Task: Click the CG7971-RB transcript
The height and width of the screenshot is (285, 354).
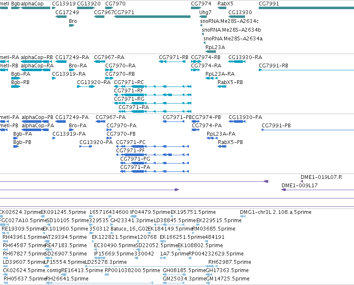Action: (172, 62)
